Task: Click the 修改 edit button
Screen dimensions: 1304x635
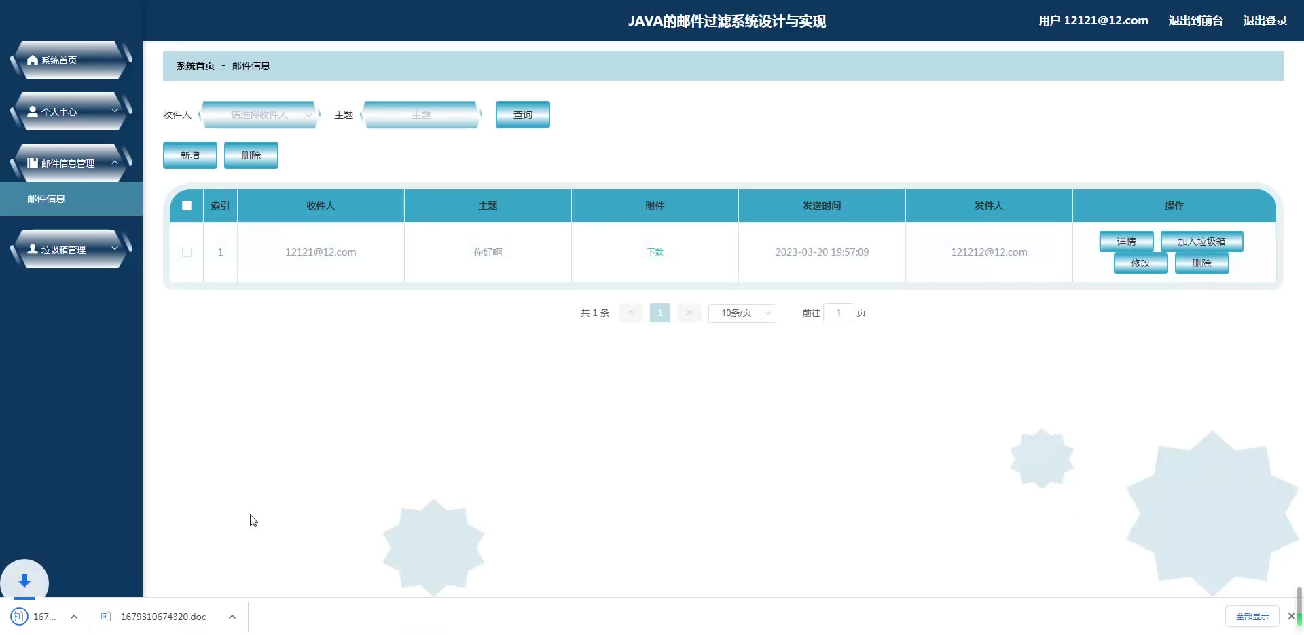Action: tap(1141, 263)
